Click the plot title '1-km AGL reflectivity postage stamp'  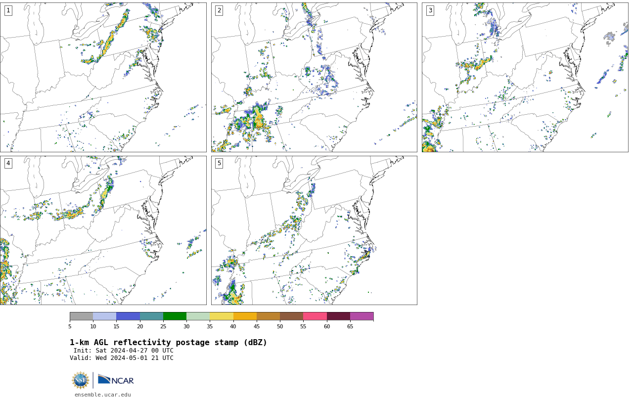168,343
